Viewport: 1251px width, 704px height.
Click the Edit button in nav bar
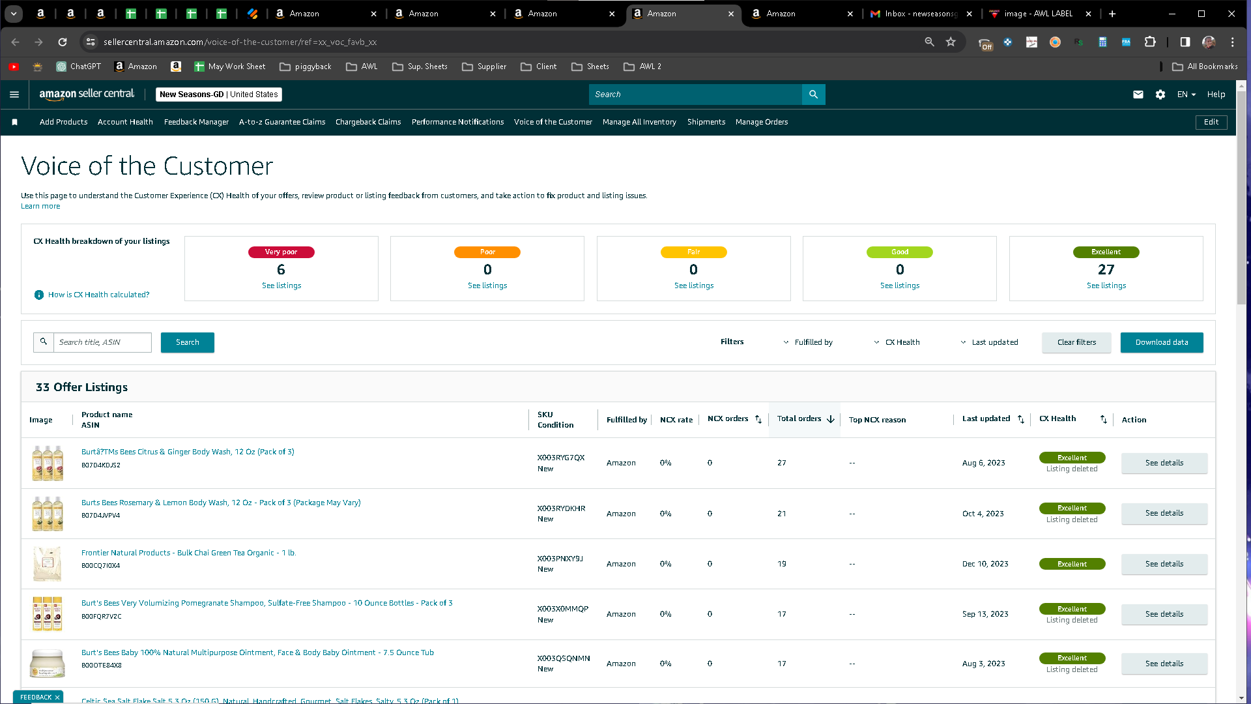pos(1211,122)
